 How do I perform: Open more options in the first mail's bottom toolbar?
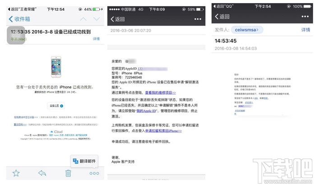(x=94, y=173)
